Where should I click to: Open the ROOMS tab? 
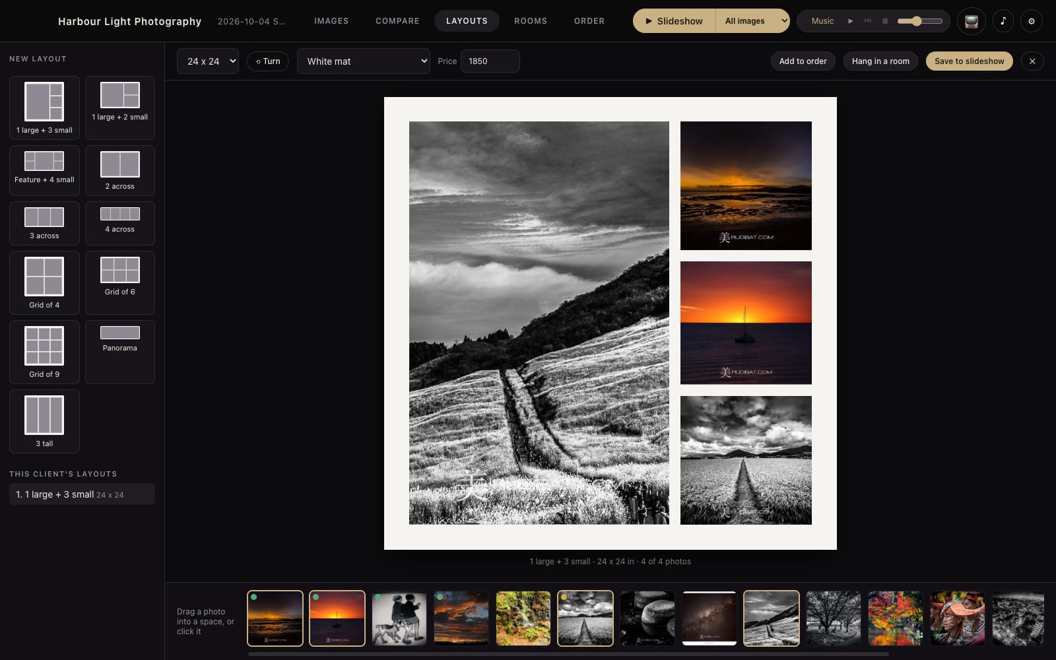click(531, 21)
